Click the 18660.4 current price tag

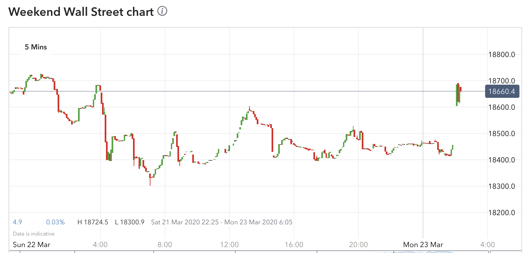(x=502, y=91)
